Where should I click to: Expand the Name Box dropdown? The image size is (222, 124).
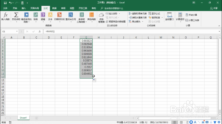click(x=17, y=32)
